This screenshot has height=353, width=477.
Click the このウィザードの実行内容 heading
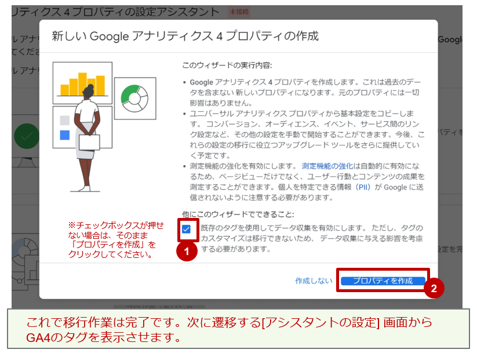click(x=227, y=65)
